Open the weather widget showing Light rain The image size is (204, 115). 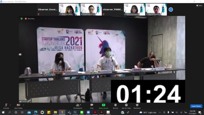148,112
